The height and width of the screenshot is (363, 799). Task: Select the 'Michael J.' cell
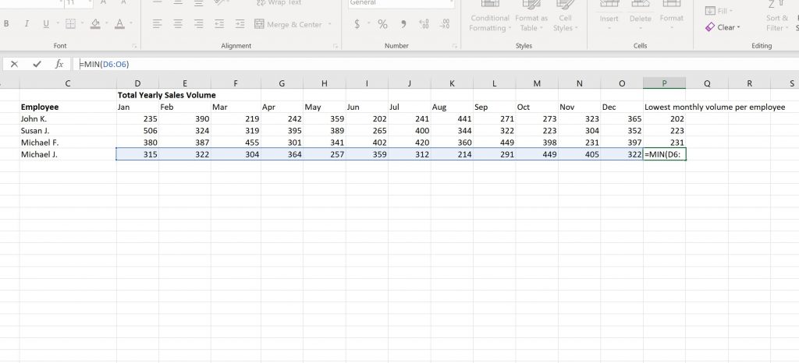click(69, 154)
